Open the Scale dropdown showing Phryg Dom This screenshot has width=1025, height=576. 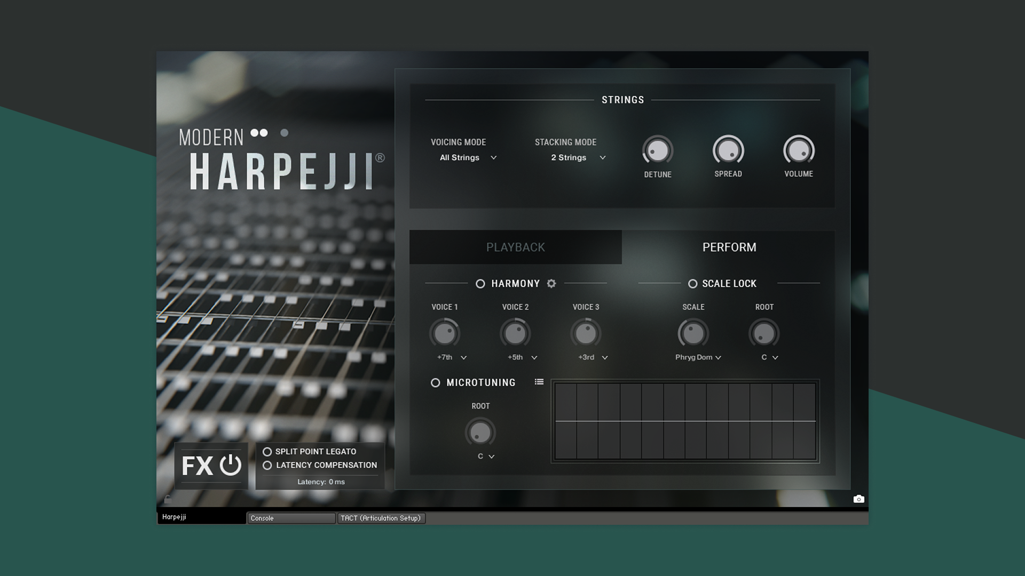click(x=698, y=357)
